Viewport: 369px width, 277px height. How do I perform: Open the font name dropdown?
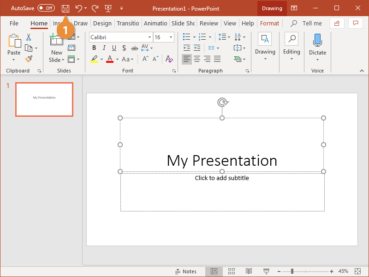click(x=149, y=37)
